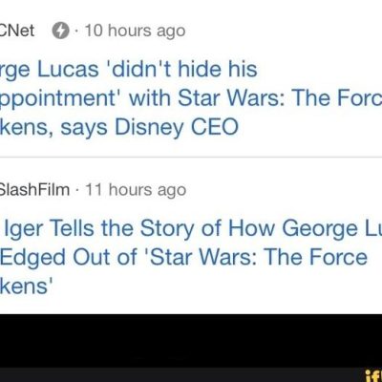Select the '11 hours ago' timestamp
The height and width of the screenshot is (382, 382).
[136, 190]
